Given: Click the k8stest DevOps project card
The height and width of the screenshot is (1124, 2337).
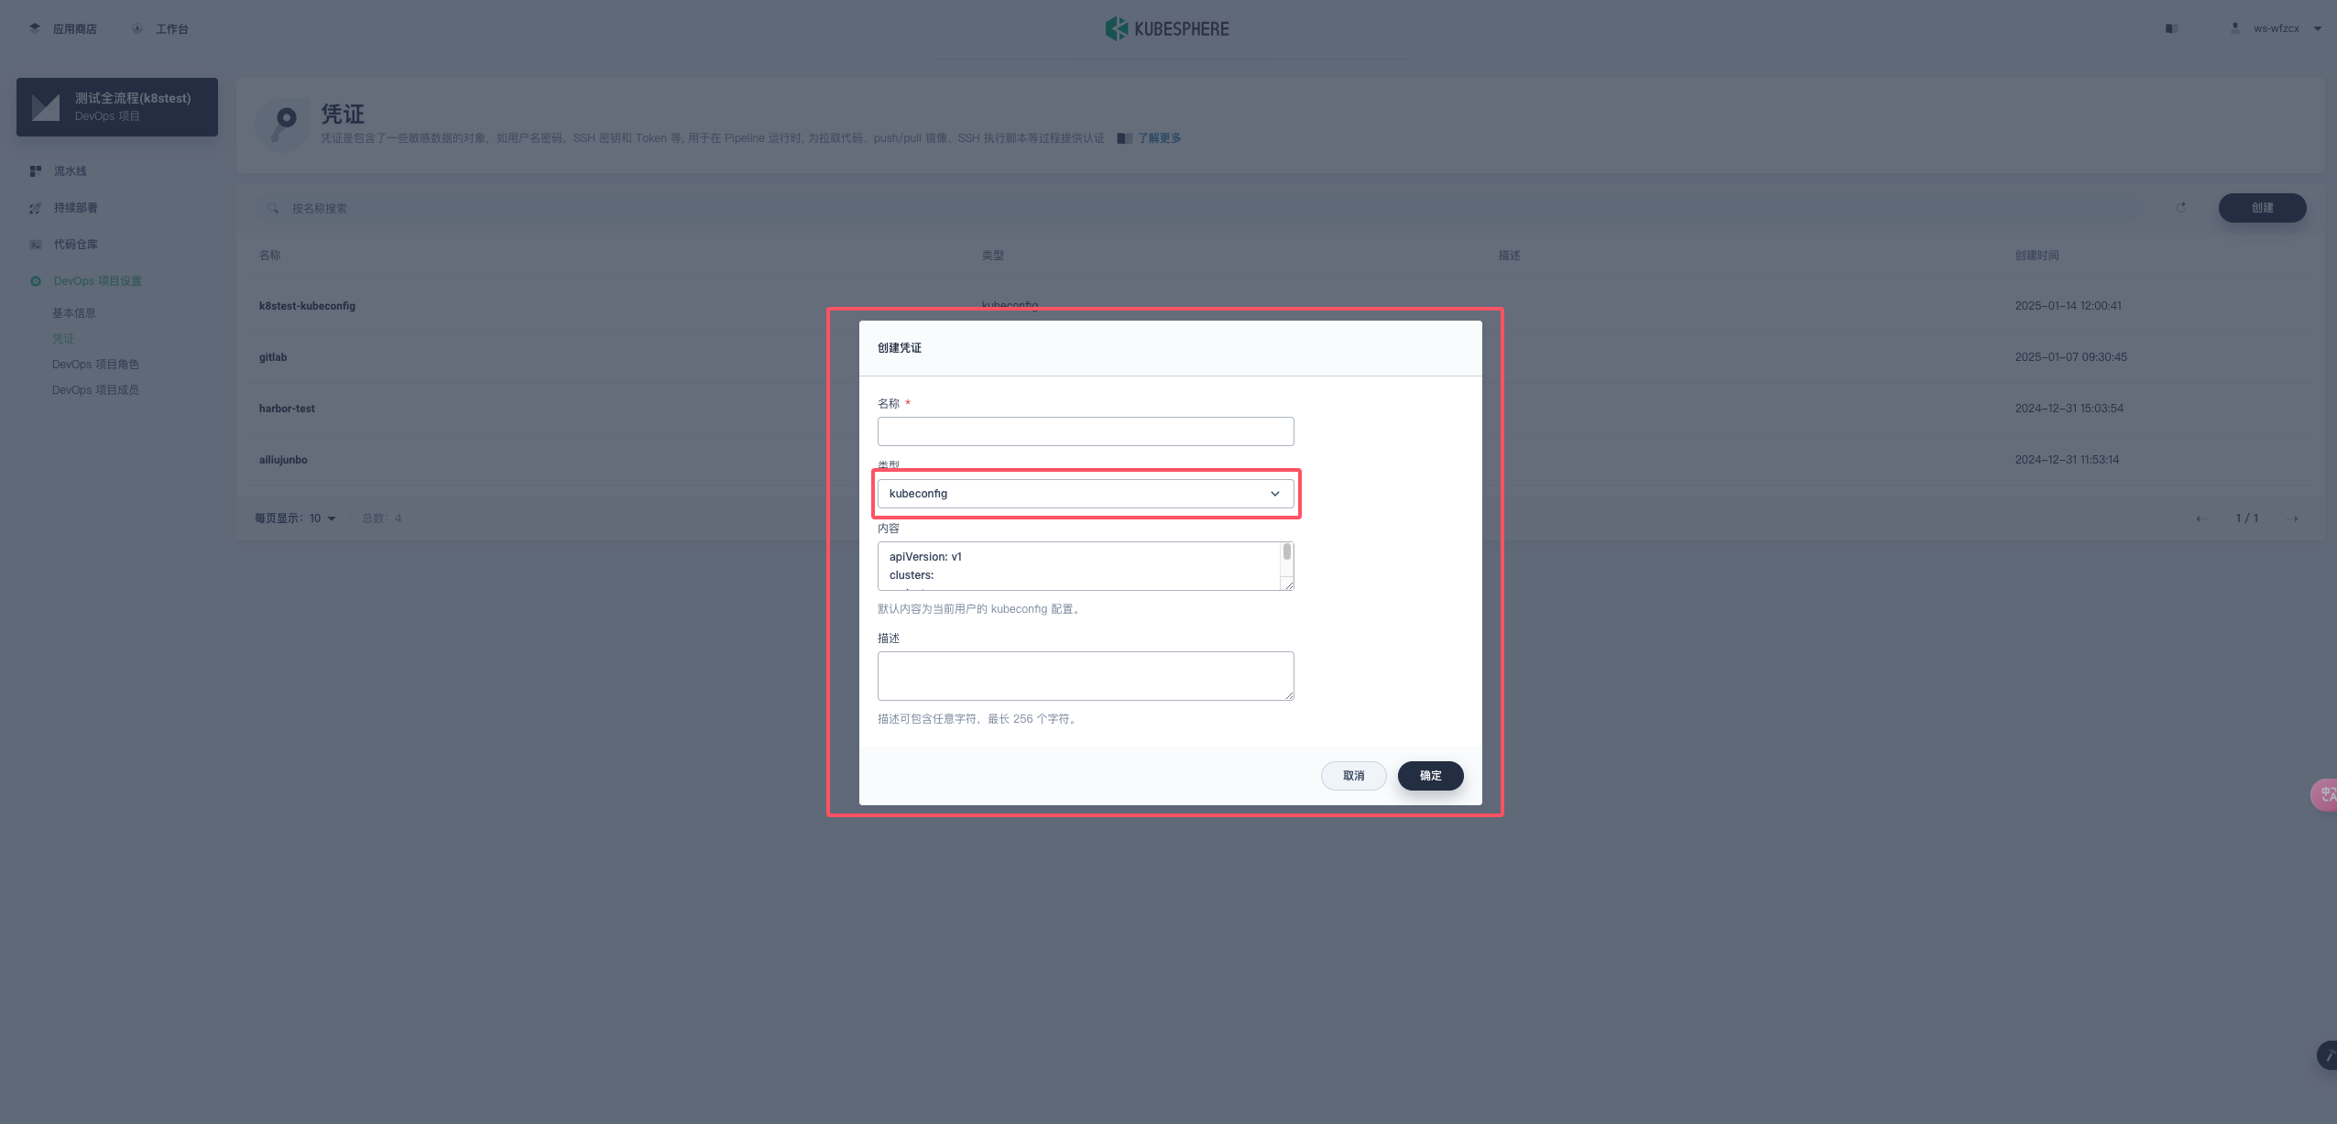Looking at the screenshot, I should tap(117, 107).
